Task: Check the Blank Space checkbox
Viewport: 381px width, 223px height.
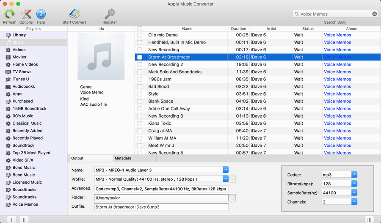Action: pyautogui.click(x=139, y=101)
